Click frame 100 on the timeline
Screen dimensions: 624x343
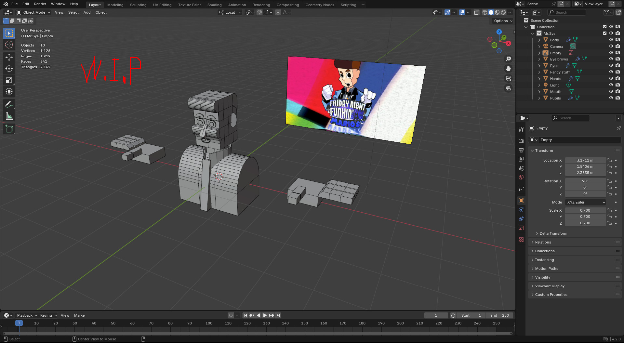coord(209,323)
